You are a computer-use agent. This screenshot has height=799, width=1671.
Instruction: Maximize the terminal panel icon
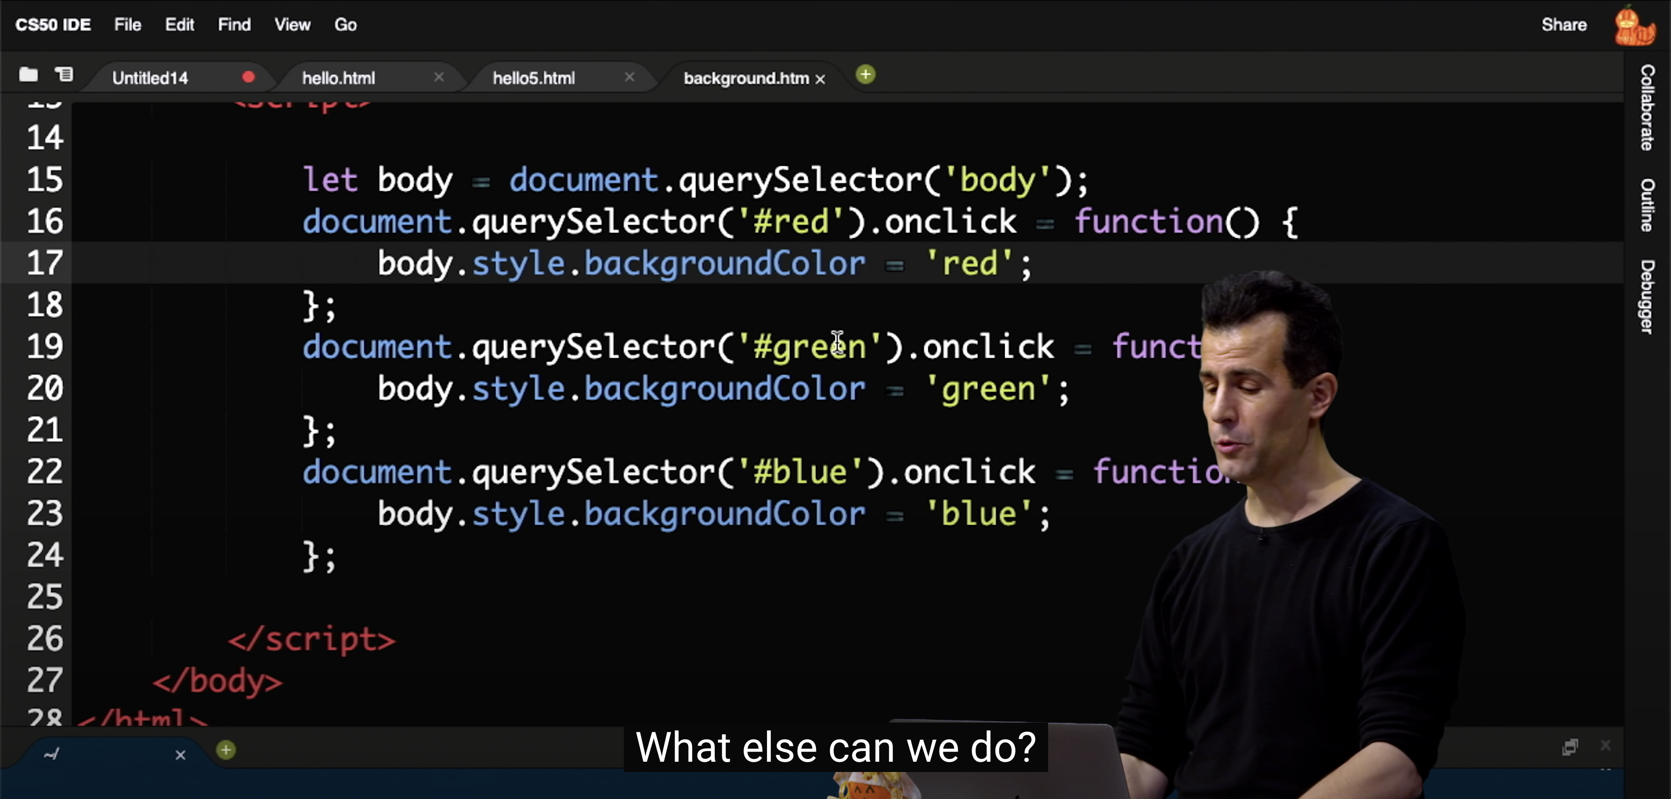[x=1570, y=747]
